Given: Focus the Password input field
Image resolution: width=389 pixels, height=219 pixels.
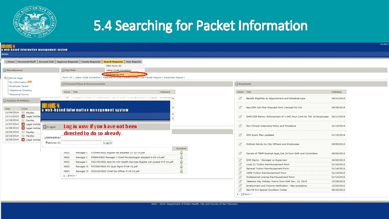Looking at the screenshot, I should (81, 142).
